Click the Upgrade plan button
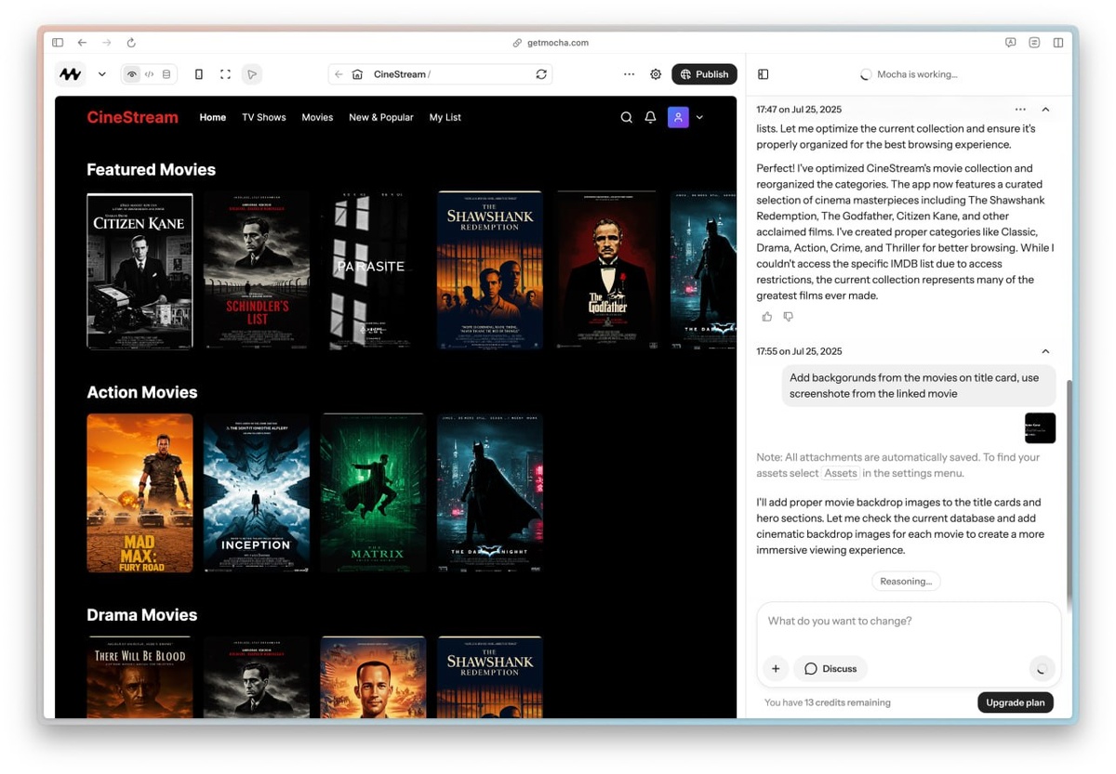Screen dimensions: 1116x774 (x=1016, y=702)
